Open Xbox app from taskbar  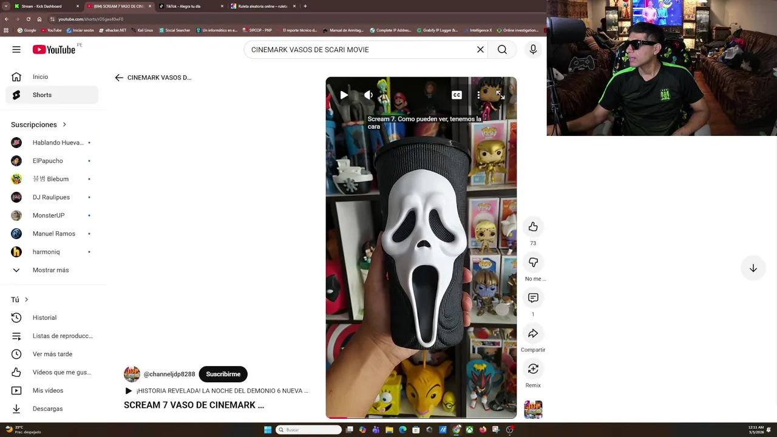click(469, 430)
